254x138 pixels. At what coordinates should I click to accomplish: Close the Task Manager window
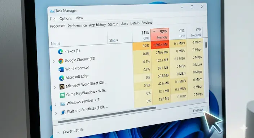pos(202,6)
